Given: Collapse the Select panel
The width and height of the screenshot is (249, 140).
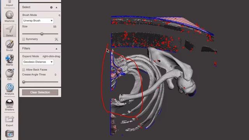Looking at the screenshot, I should [x=56, y=7].
